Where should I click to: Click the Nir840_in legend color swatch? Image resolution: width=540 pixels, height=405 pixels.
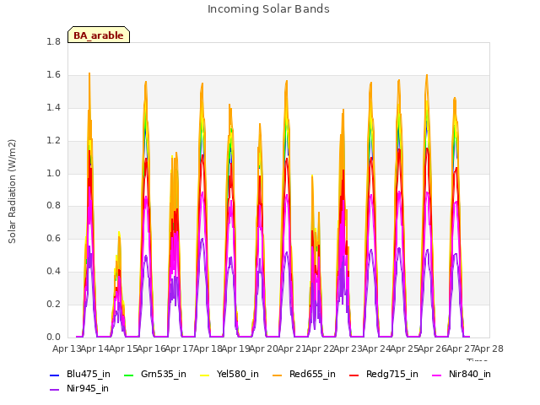(437, 375)
